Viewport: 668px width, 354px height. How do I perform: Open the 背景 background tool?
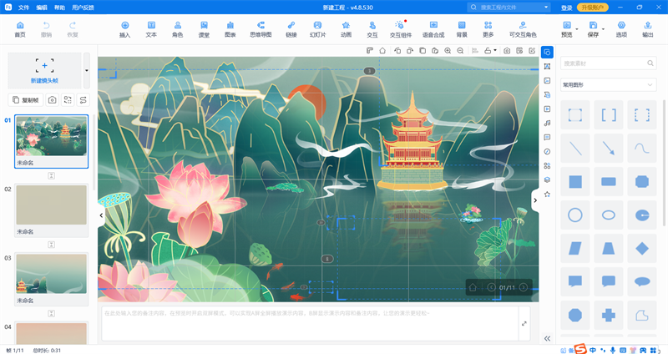(x=462, y=29)
